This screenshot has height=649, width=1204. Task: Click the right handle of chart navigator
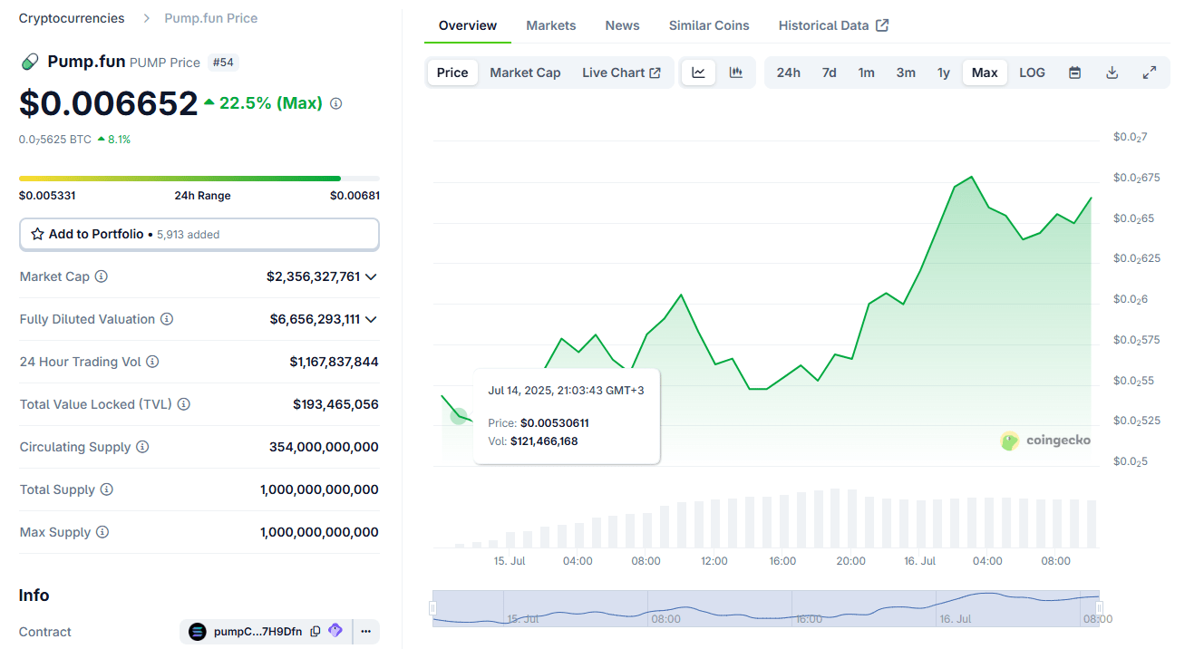(x=1100, y=608)
